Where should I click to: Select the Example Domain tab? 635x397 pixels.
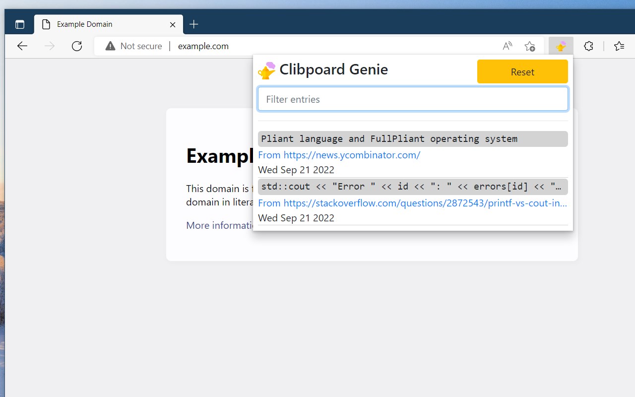point(99,24)
